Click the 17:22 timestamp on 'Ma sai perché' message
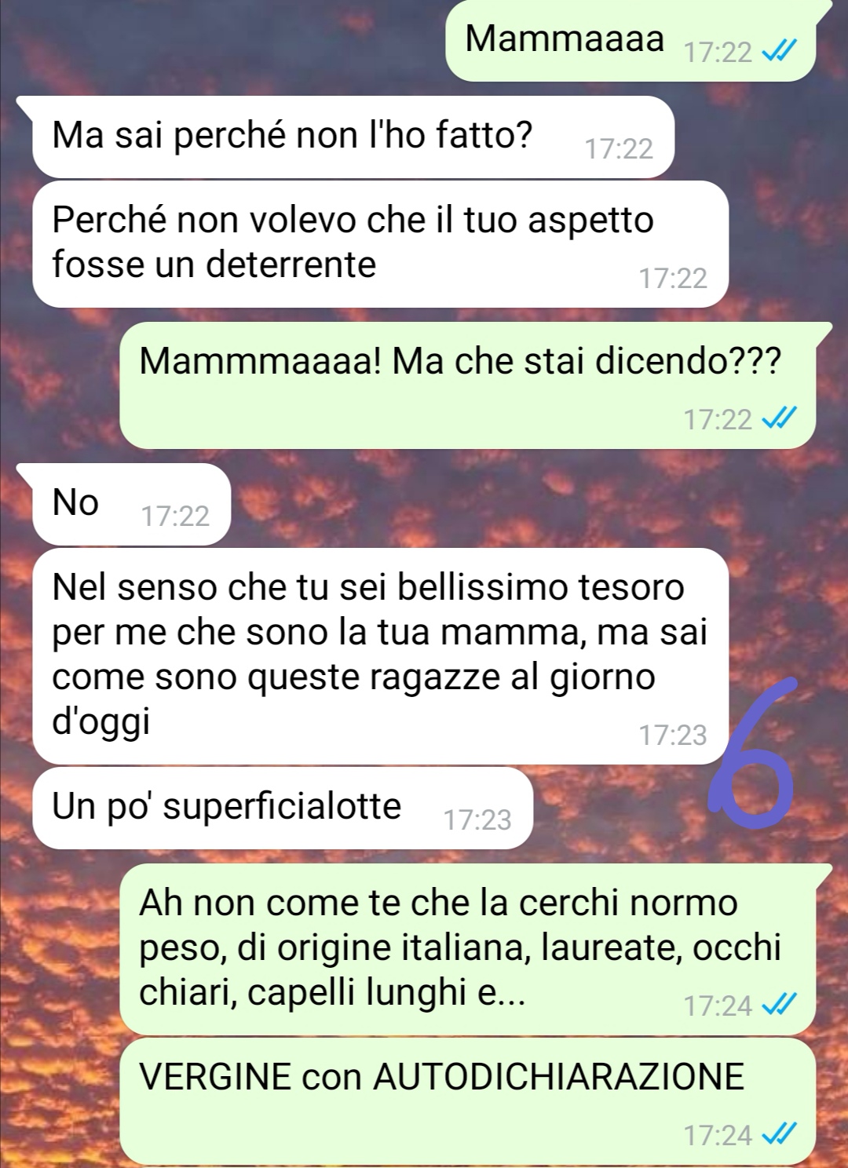Viewport: 848px width, 1168px height. [x=619, y=148]
